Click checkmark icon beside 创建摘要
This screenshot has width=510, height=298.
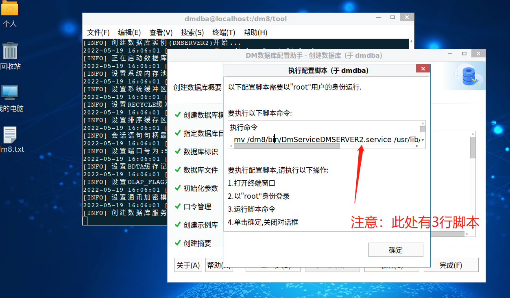tap(178, 243)
